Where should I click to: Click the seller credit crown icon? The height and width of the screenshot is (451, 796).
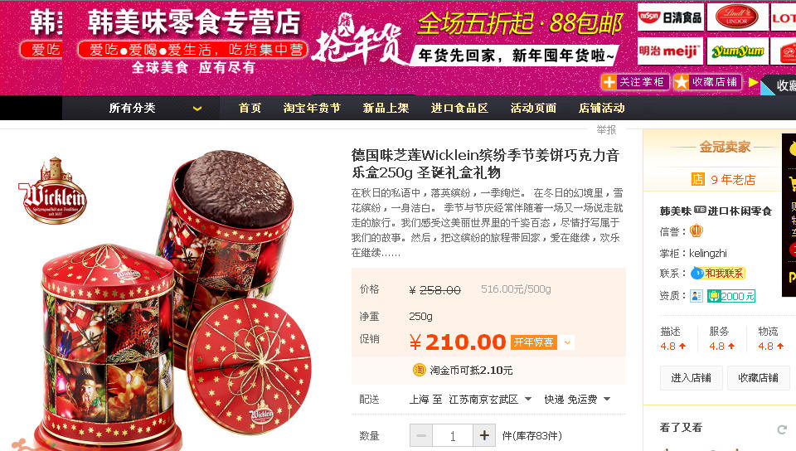(696, 231)
